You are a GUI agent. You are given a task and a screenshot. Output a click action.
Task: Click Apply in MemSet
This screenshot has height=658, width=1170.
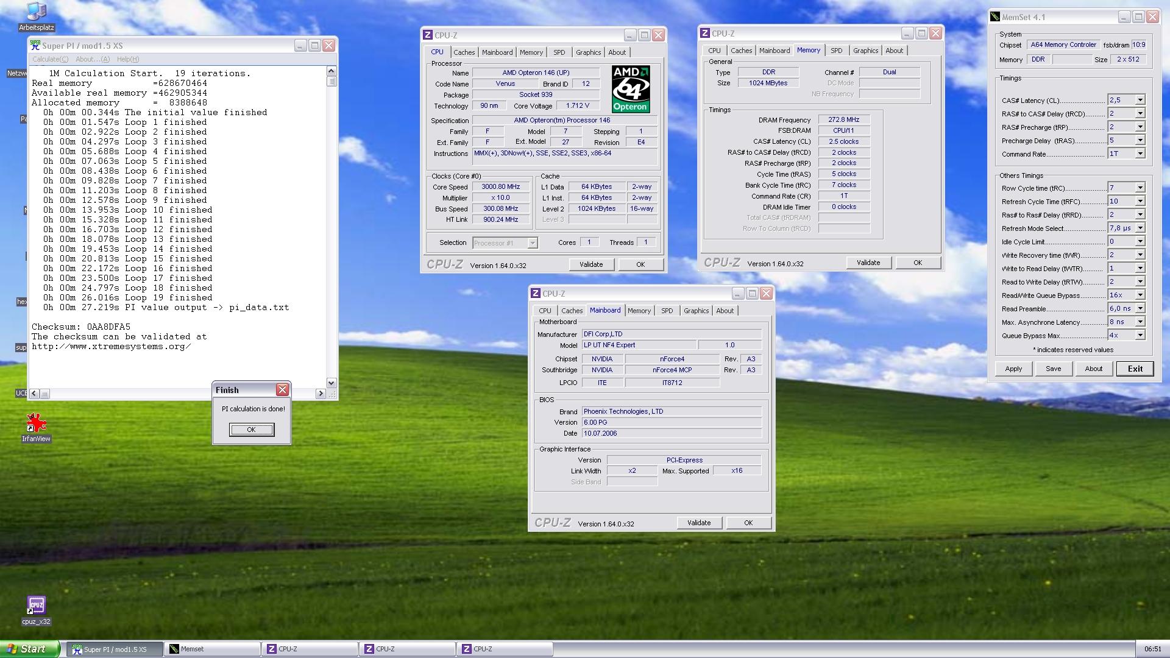point(1013,369)
